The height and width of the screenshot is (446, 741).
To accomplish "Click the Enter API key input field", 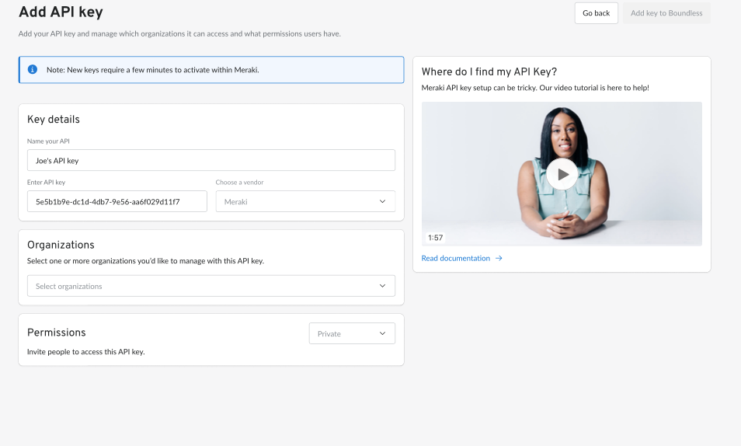I will 117,201.
